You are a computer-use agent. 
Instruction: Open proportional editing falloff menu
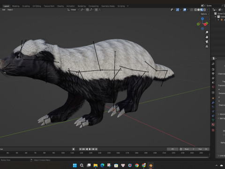coord(100,10)
